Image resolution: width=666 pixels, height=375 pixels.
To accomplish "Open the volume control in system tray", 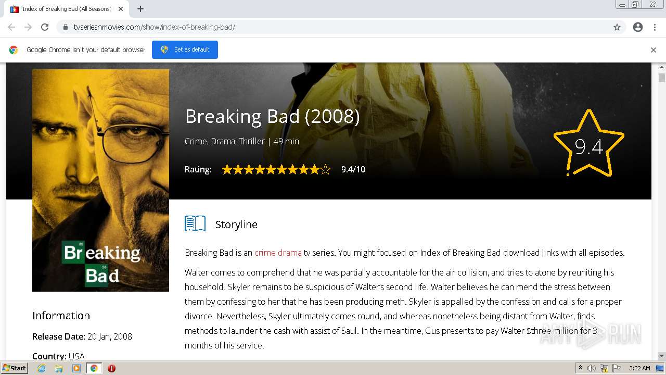I will pos(592,368).
